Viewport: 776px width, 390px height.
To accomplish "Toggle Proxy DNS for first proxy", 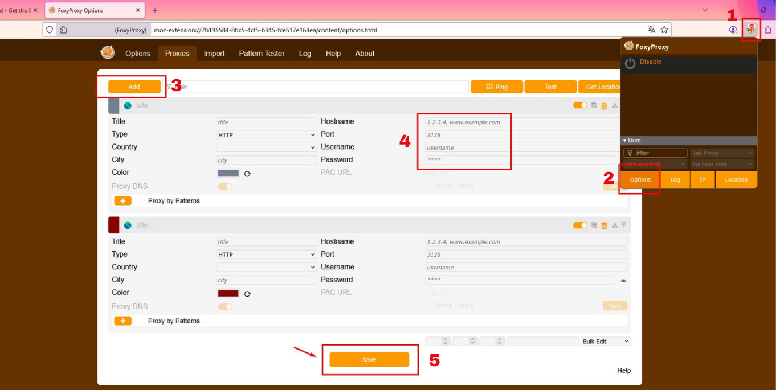I will tap(225, 186).
